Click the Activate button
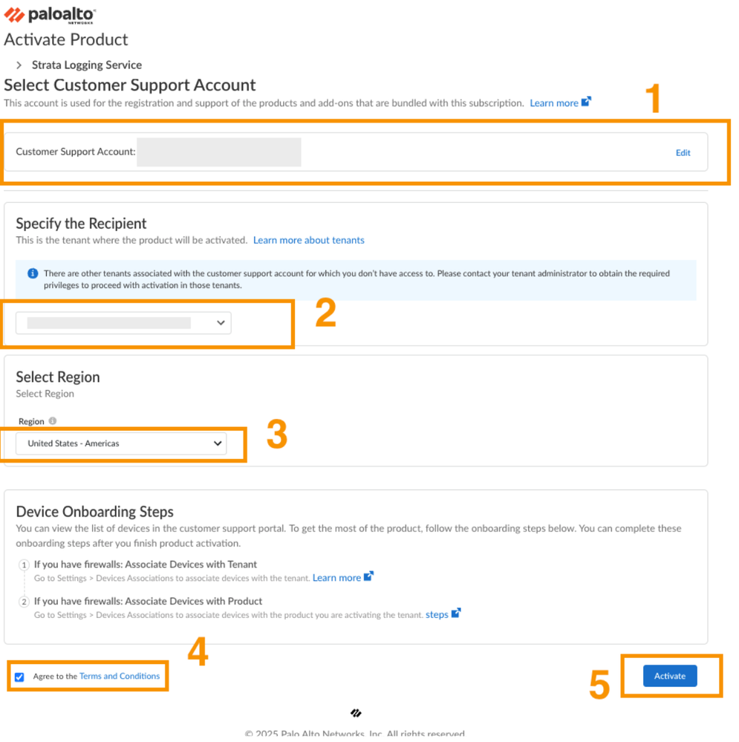Image resolution: width=739 pixels, height=742 pixels. coord(669,676)
